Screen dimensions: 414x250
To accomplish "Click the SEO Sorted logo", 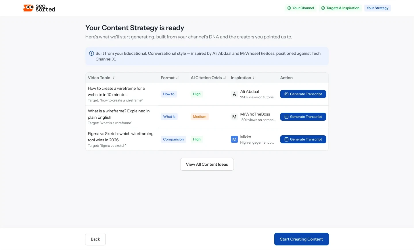I will (x=39, y=8).
